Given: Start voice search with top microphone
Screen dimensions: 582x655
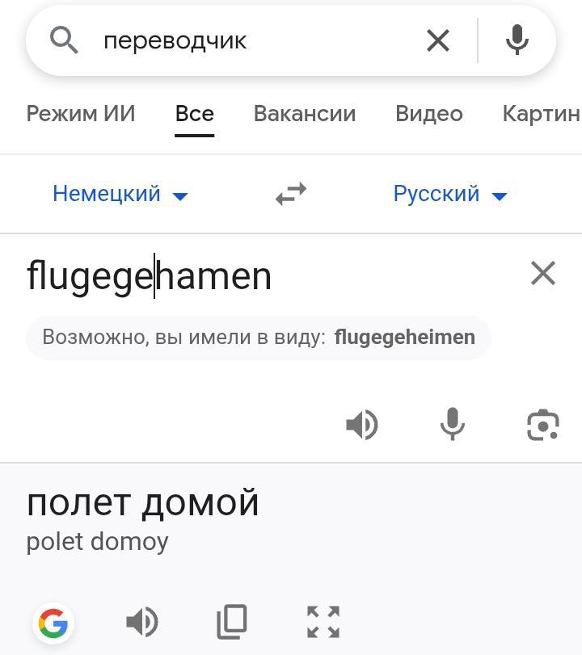Looking at the screenshot, I should 517,40.
